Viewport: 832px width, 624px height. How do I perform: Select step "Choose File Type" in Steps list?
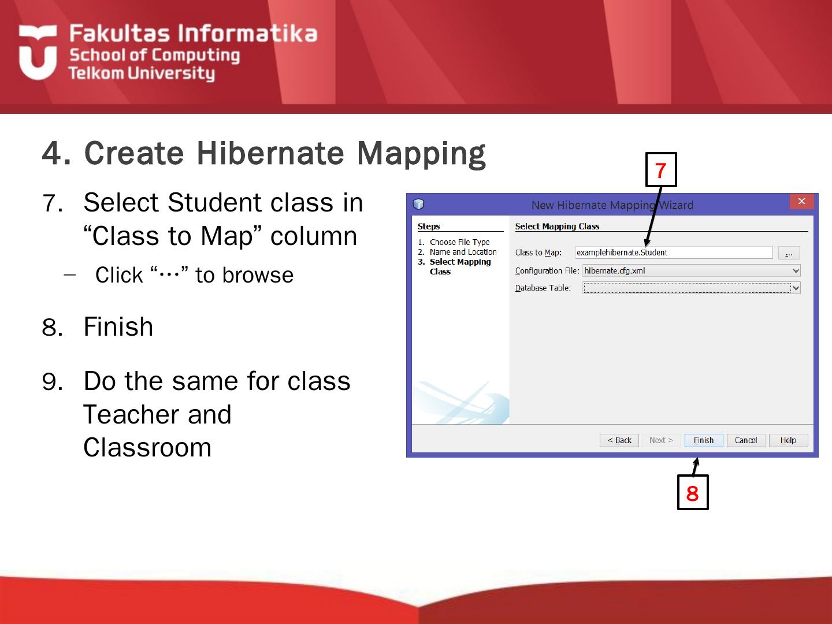[459, 242]
